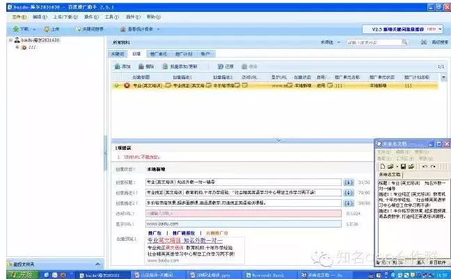
Task: Collapse the detail panel with the chevron divider
Action: coord(278,140)
